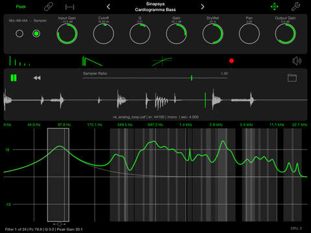311x233 pixels.
Task: Tap the sawtooth envelope icon
Action: 92,61
